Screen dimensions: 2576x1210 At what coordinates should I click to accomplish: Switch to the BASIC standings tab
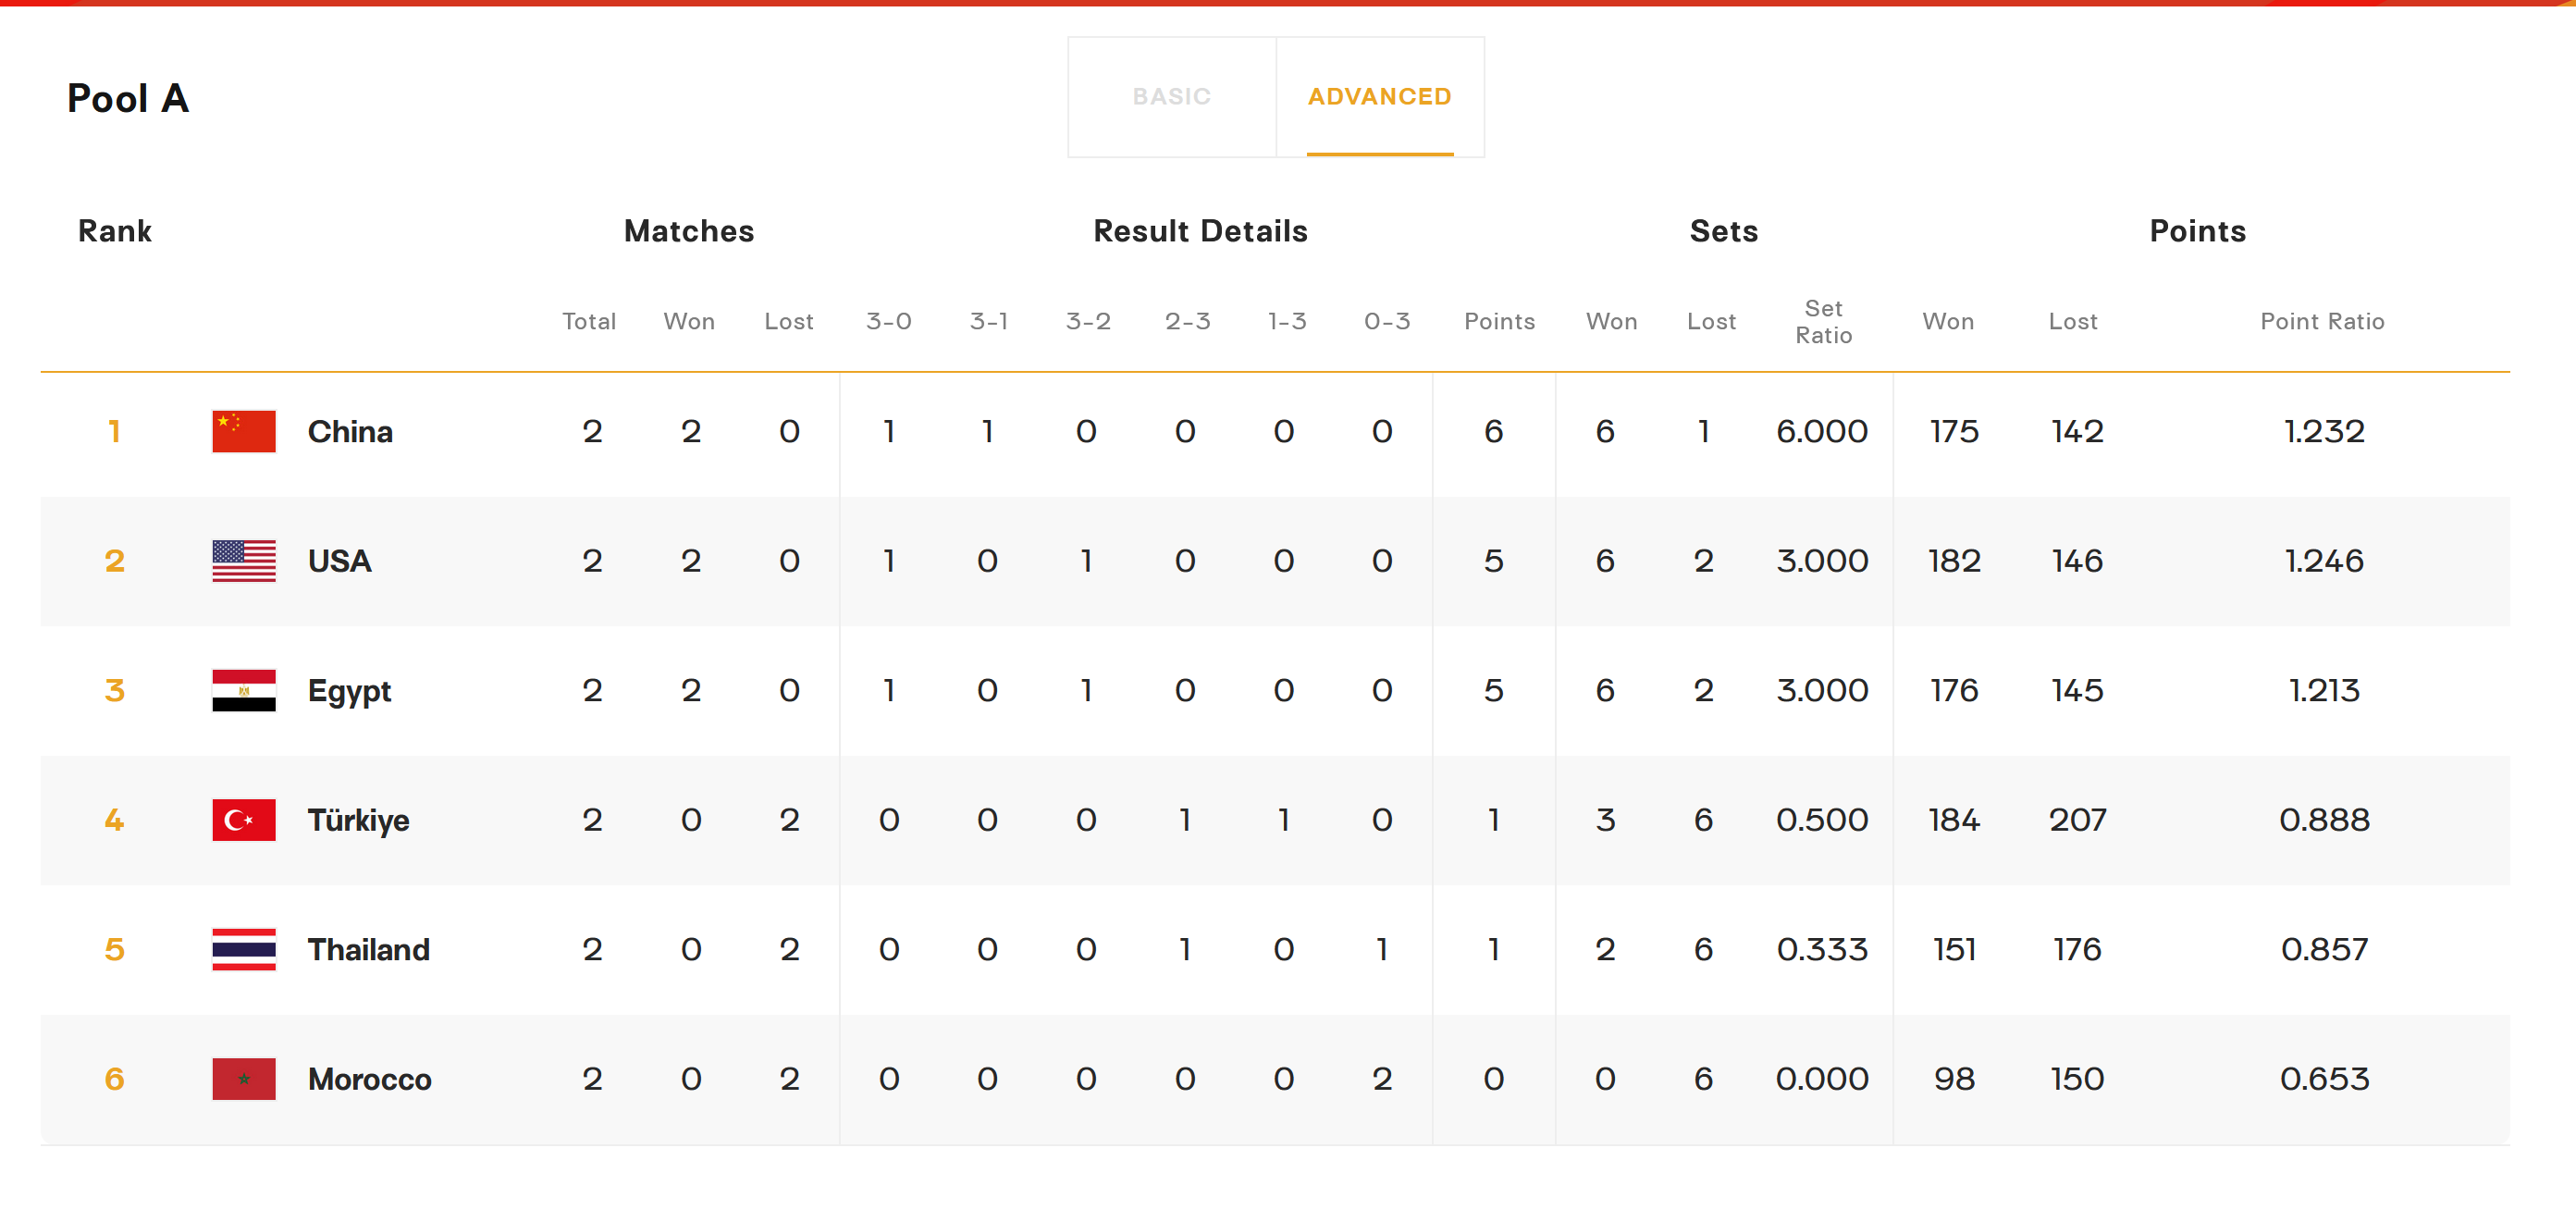(1171, 97)
